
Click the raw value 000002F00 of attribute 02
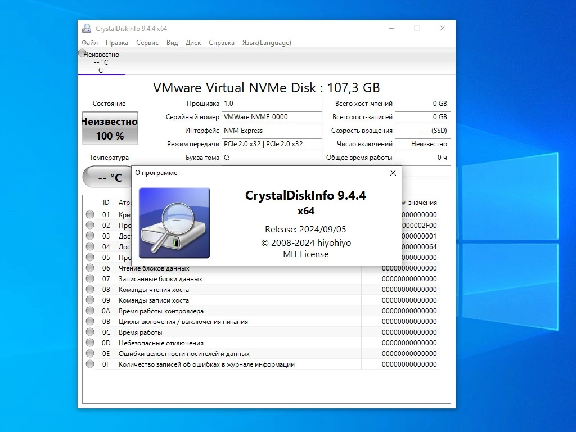[x=420, y=225]
